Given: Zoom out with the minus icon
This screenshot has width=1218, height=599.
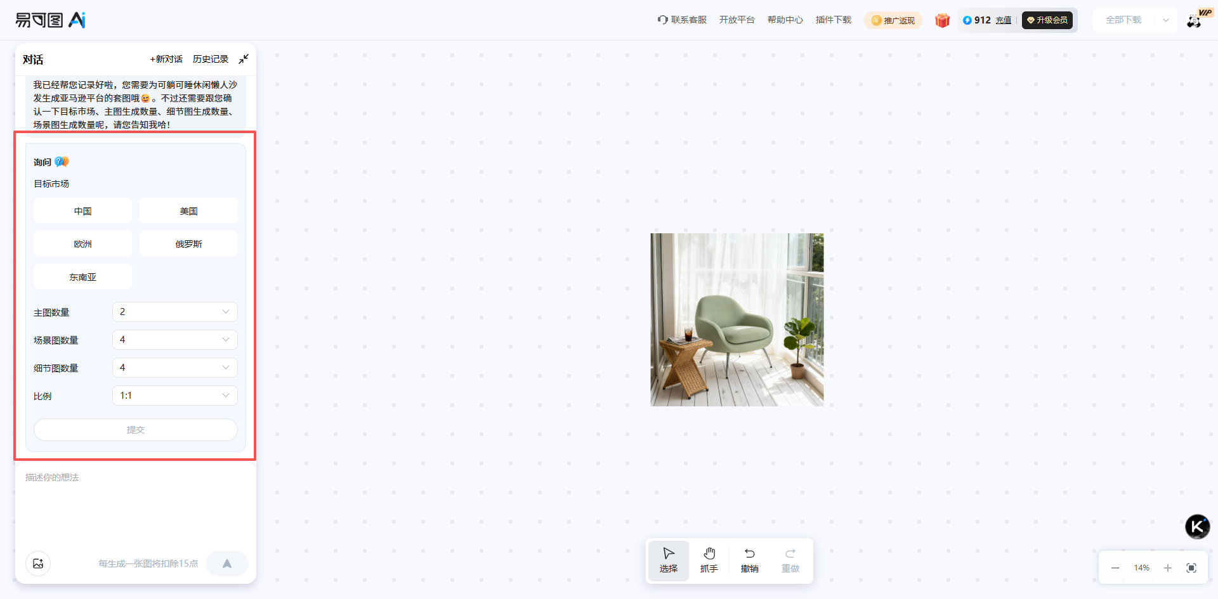Looking at the screenshot, I should pos(1115,568).
